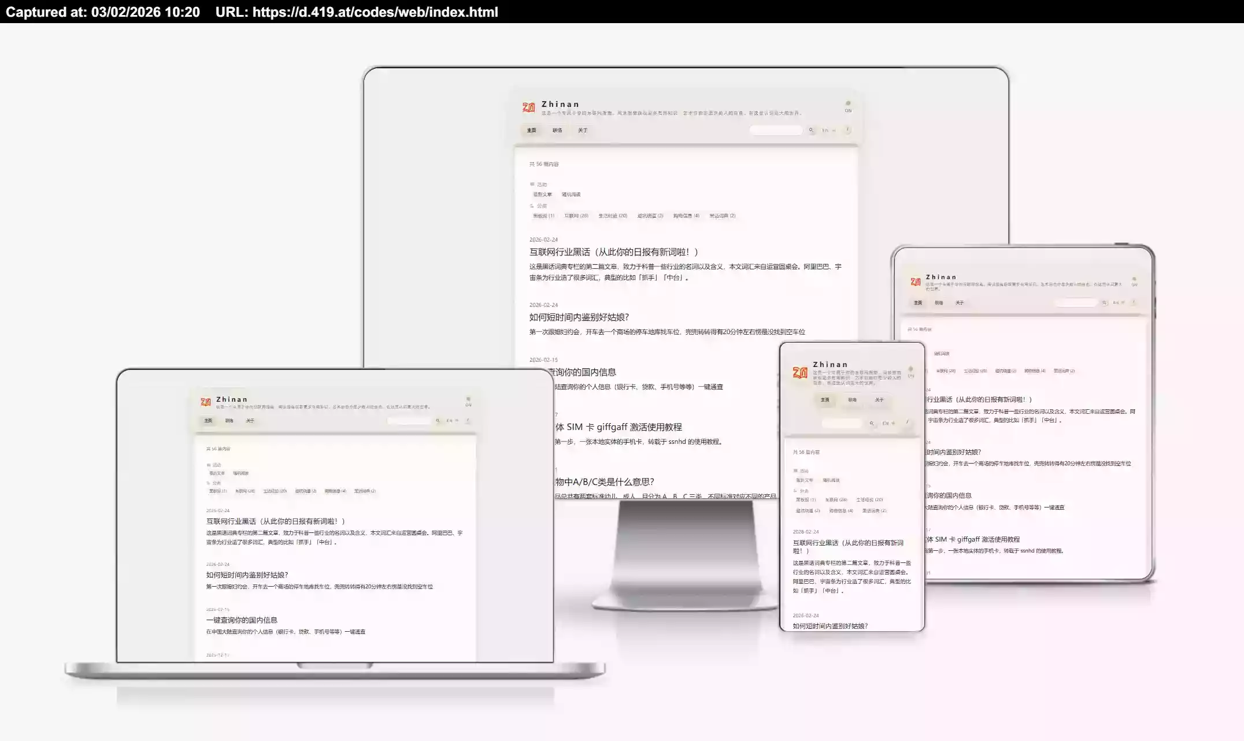Open 互联网行业黑话 article on the laptop
This screenshot has height=741, width=1244.
tap(276, 521)
